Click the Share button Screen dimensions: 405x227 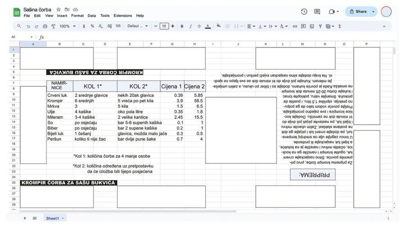[358, 12]
